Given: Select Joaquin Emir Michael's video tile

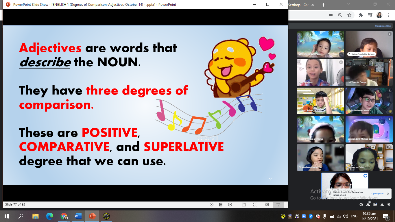Looking at the screenshot, I should click(369, 129).
